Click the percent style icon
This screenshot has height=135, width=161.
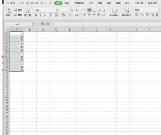click(x=143, y=15)
